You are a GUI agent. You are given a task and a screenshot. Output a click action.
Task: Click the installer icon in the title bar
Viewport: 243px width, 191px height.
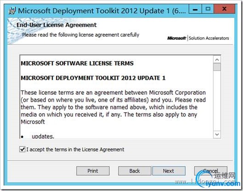pos(12,11)
